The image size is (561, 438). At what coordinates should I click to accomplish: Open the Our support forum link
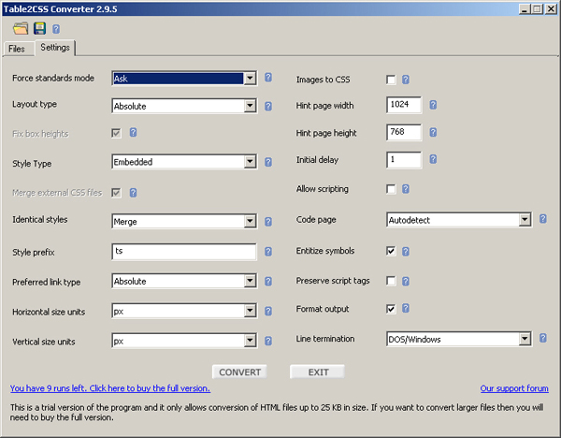tap(514, 388)
